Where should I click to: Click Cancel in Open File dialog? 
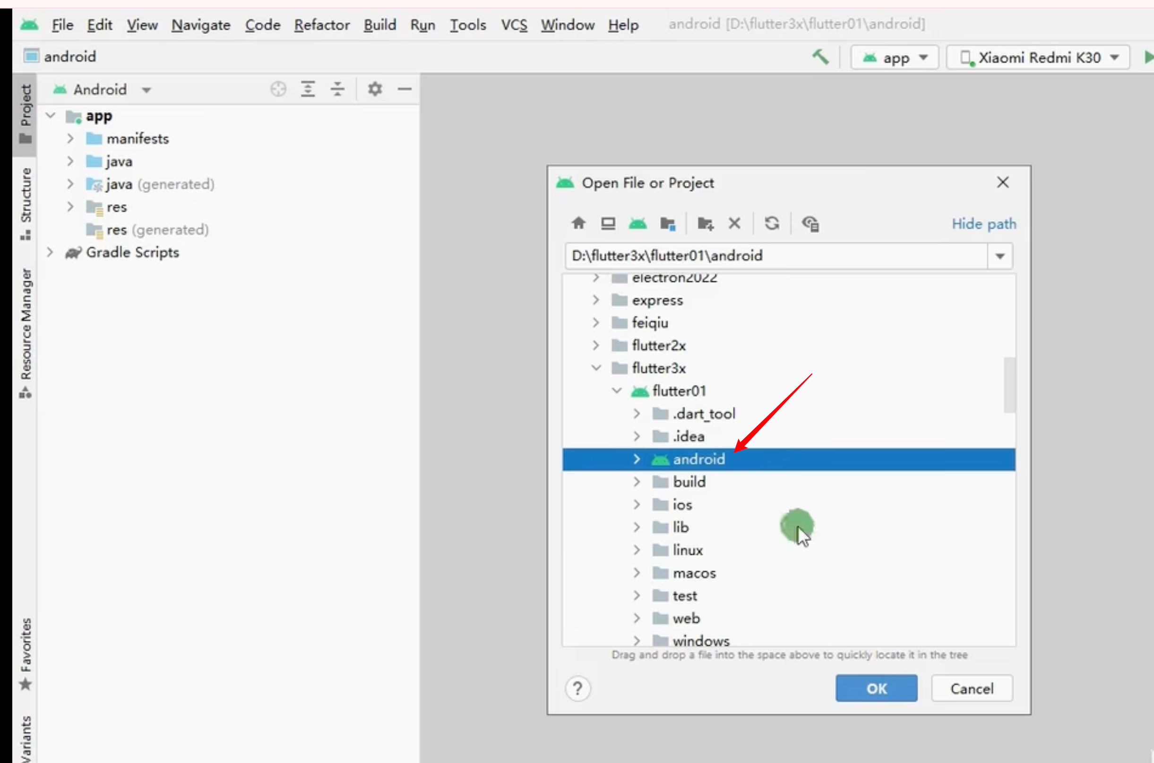972,688
